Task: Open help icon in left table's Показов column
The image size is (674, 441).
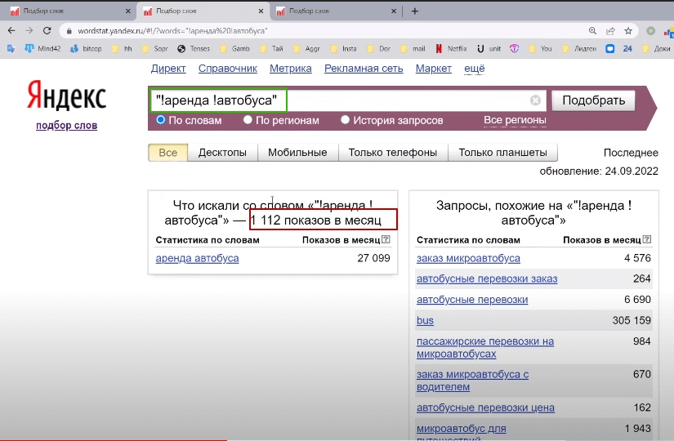Action: coord(386,239)
